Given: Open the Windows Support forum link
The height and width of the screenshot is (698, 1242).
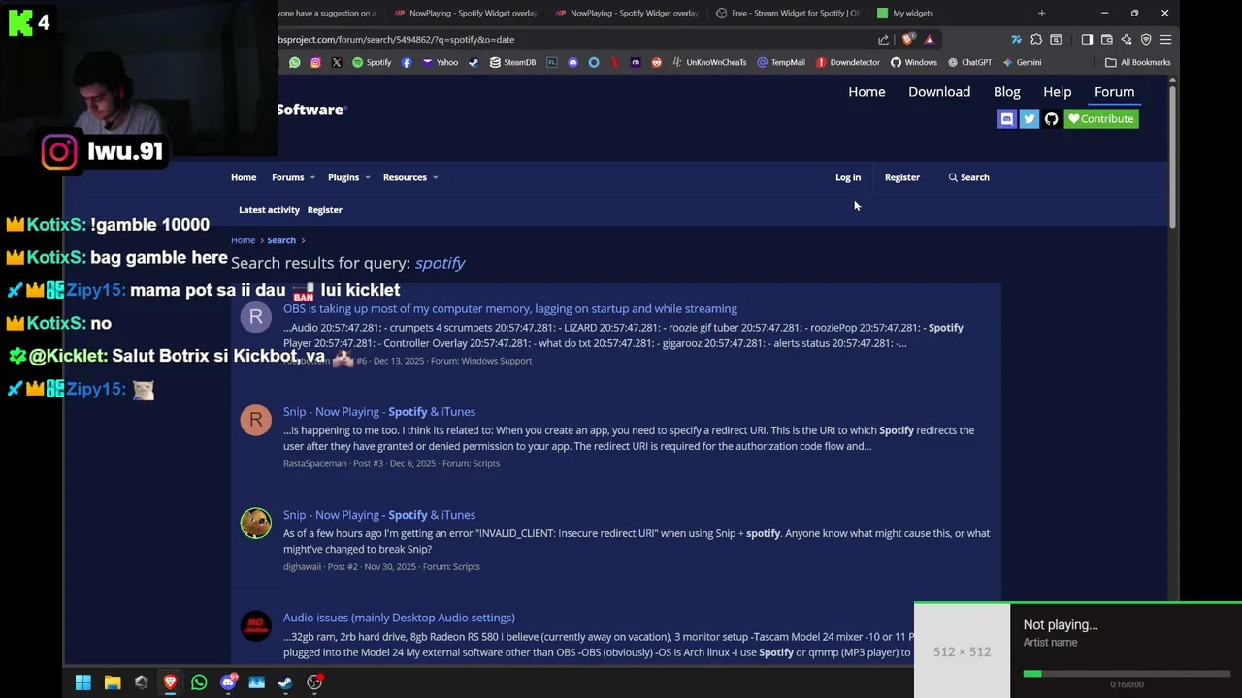Looking at the screenshot, I should click(x=496, y=361).
